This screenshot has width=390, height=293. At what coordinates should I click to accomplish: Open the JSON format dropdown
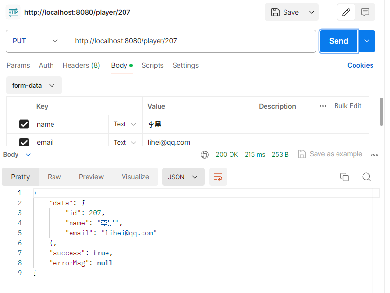(183, 177)
